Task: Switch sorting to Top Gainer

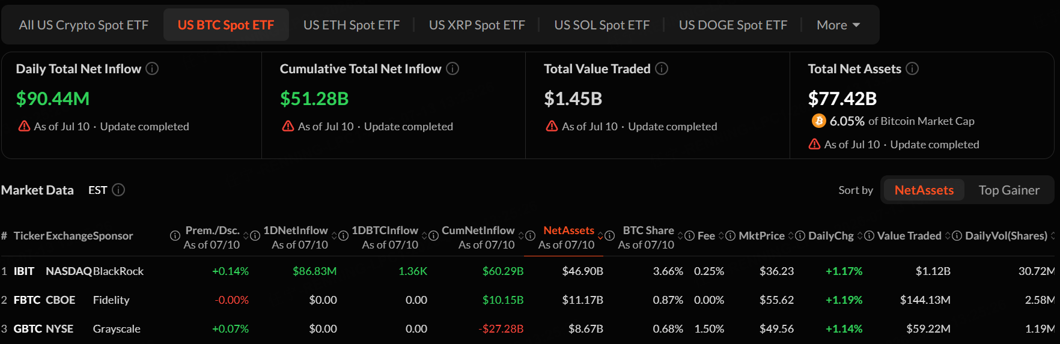Action: click(x=1008, y=190)
